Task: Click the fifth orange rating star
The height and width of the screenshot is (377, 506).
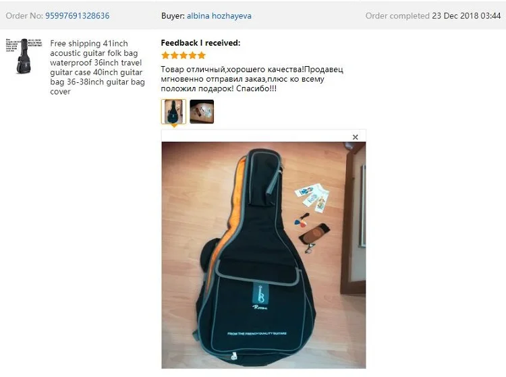Action: pos(202,55)
